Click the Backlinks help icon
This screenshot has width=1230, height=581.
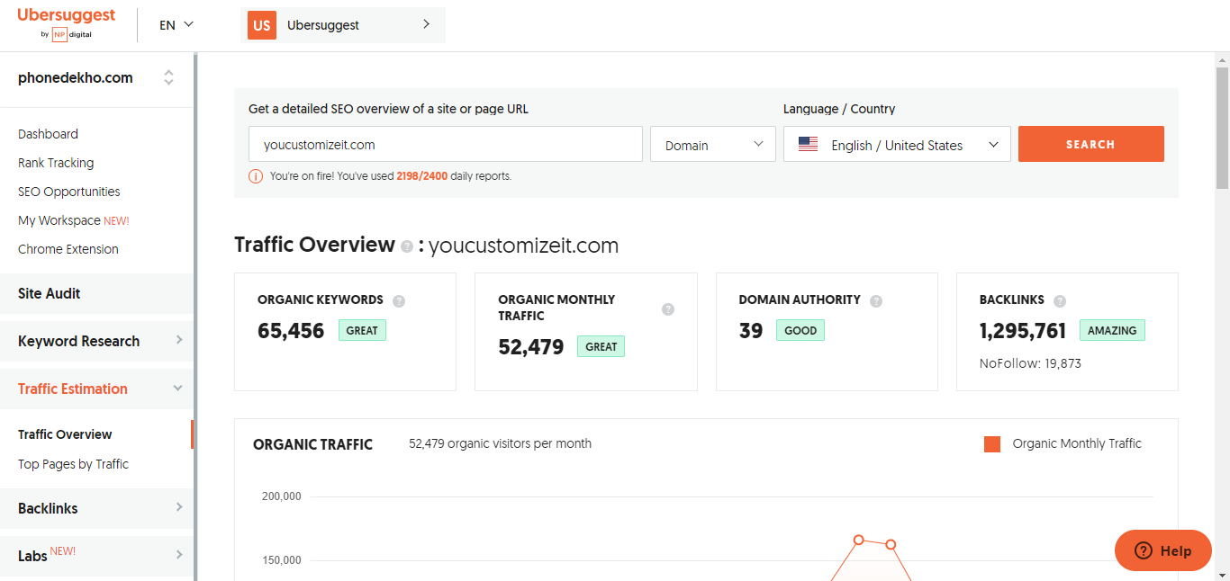click(1060, 301)
